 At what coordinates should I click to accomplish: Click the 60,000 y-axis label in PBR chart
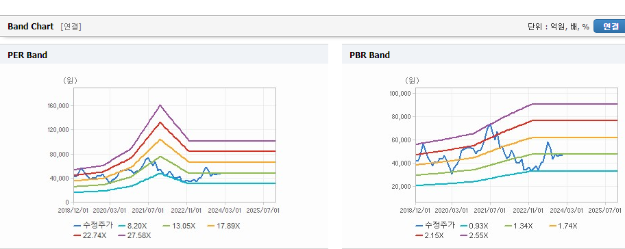point(402,140)
